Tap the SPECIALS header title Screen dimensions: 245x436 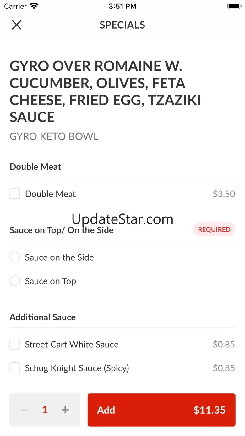122,25
